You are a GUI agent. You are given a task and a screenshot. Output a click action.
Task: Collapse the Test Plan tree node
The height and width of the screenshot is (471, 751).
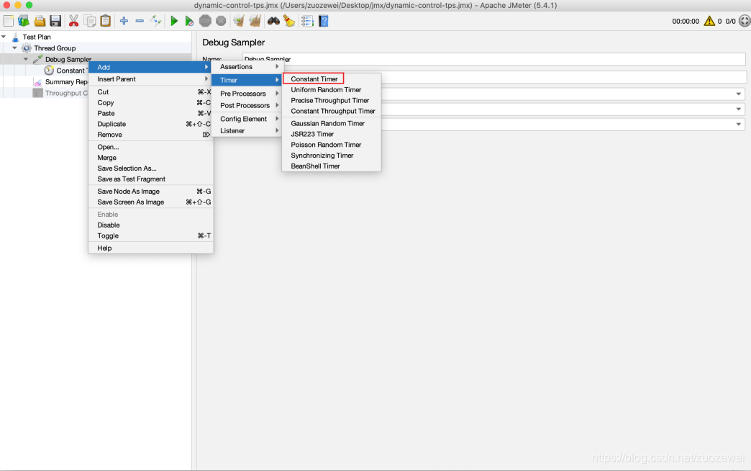(x=4, y=37)
